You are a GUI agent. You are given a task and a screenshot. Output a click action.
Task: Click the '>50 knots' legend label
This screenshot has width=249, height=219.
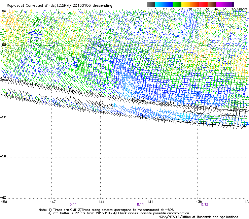pyautogui.click(x=239, y=9)
